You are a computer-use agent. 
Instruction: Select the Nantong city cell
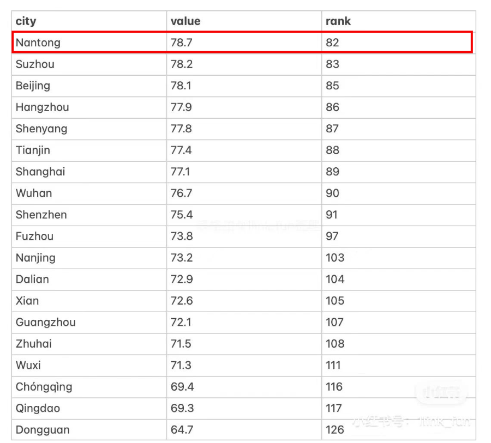(89, 43)
